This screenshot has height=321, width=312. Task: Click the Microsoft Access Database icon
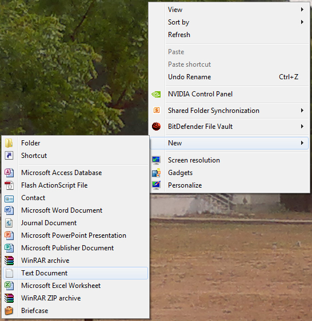[9, 173]
